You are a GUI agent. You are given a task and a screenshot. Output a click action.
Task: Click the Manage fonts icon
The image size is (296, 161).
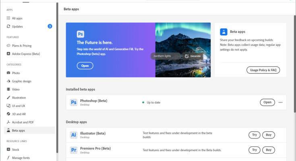[x=8, y=157]
